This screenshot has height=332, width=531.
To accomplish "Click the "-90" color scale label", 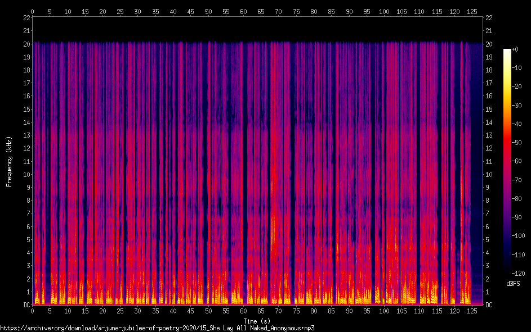I will tap(516, 217).
